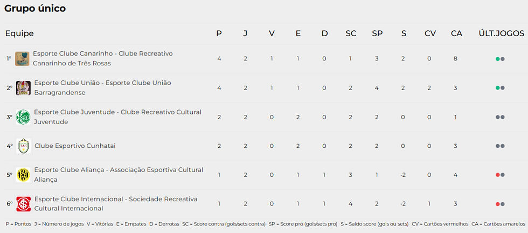
Task: Click the CA yellow cards column header
Action: (456, 33)
